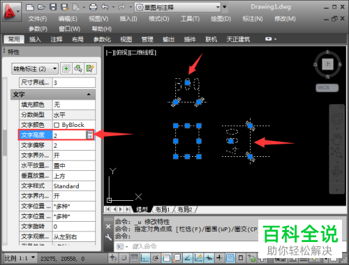Select the Zoom Extents tool in navigation bar

tap(336, 153)
